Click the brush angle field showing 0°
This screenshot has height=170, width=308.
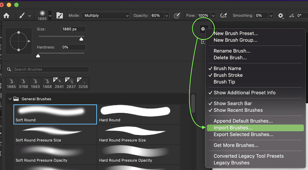click(302, 16)
